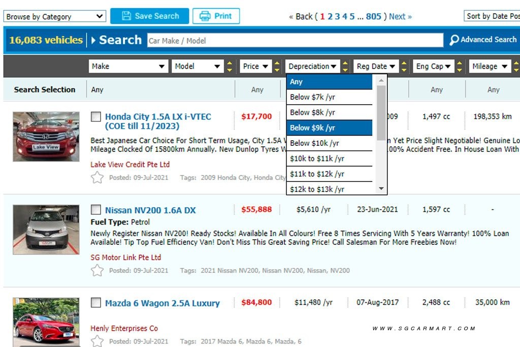Open the Model filter dropdown
Viewport: 520px width, 347px height.
point(198,67)
